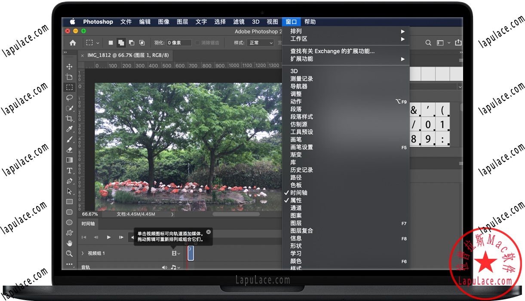Image resolution: width=525 pixels, height=301 pixels.
Task: Select the Lasso tool
Action: [70, 98]
